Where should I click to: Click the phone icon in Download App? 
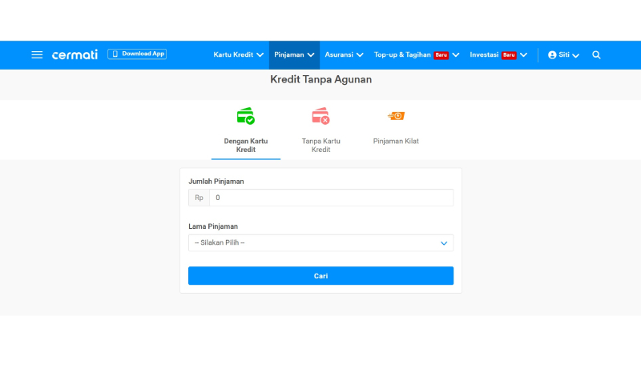pos(115,54)
